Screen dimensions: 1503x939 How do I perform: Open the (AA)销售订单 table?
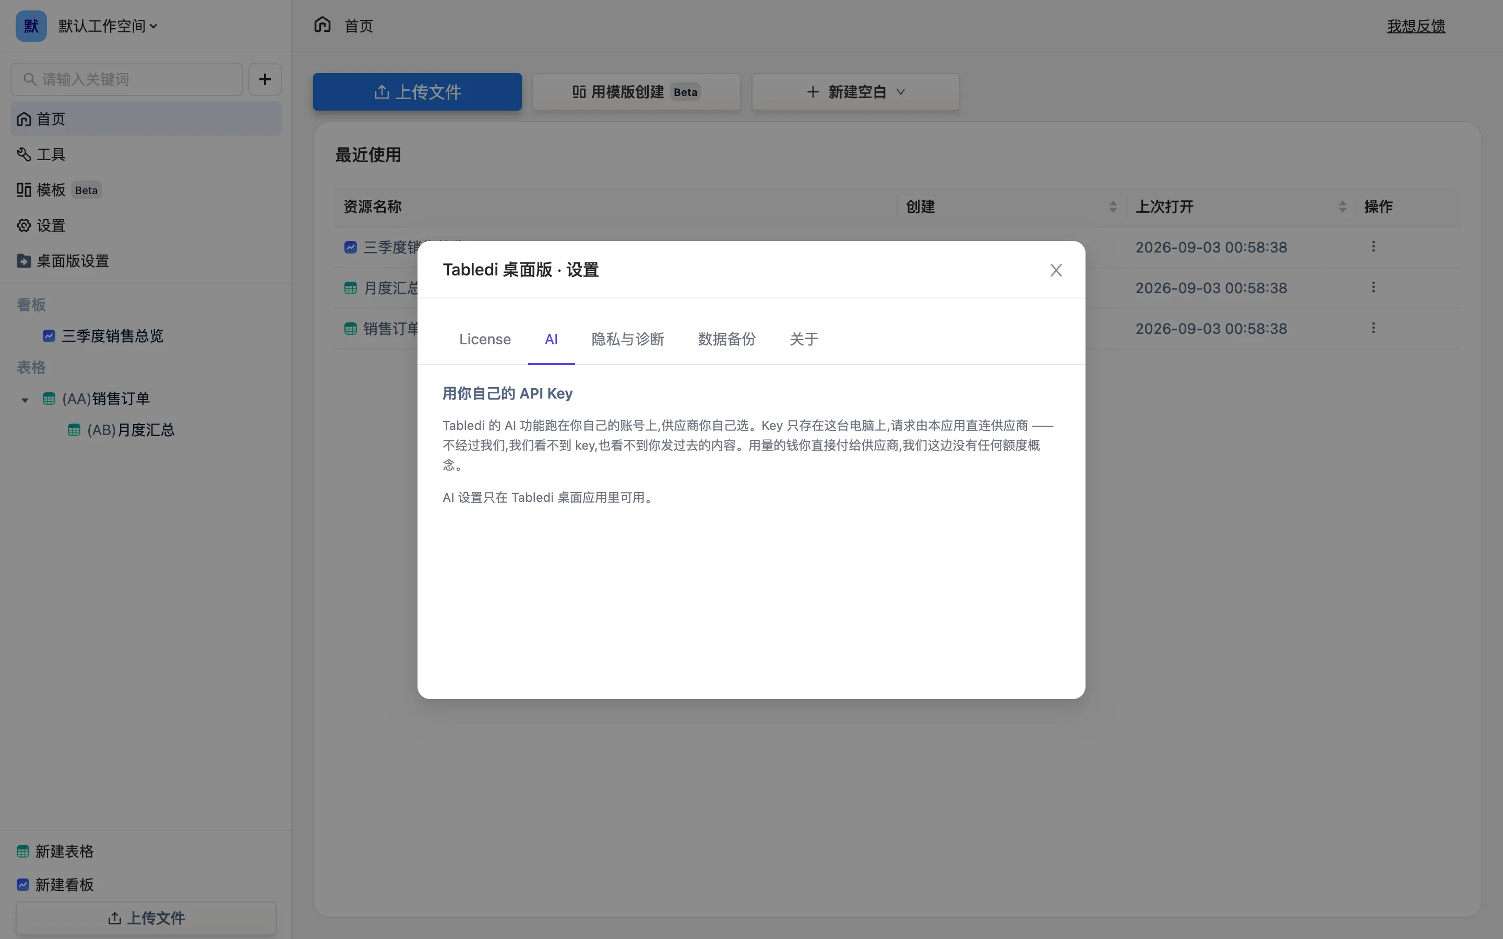[105, 399]
